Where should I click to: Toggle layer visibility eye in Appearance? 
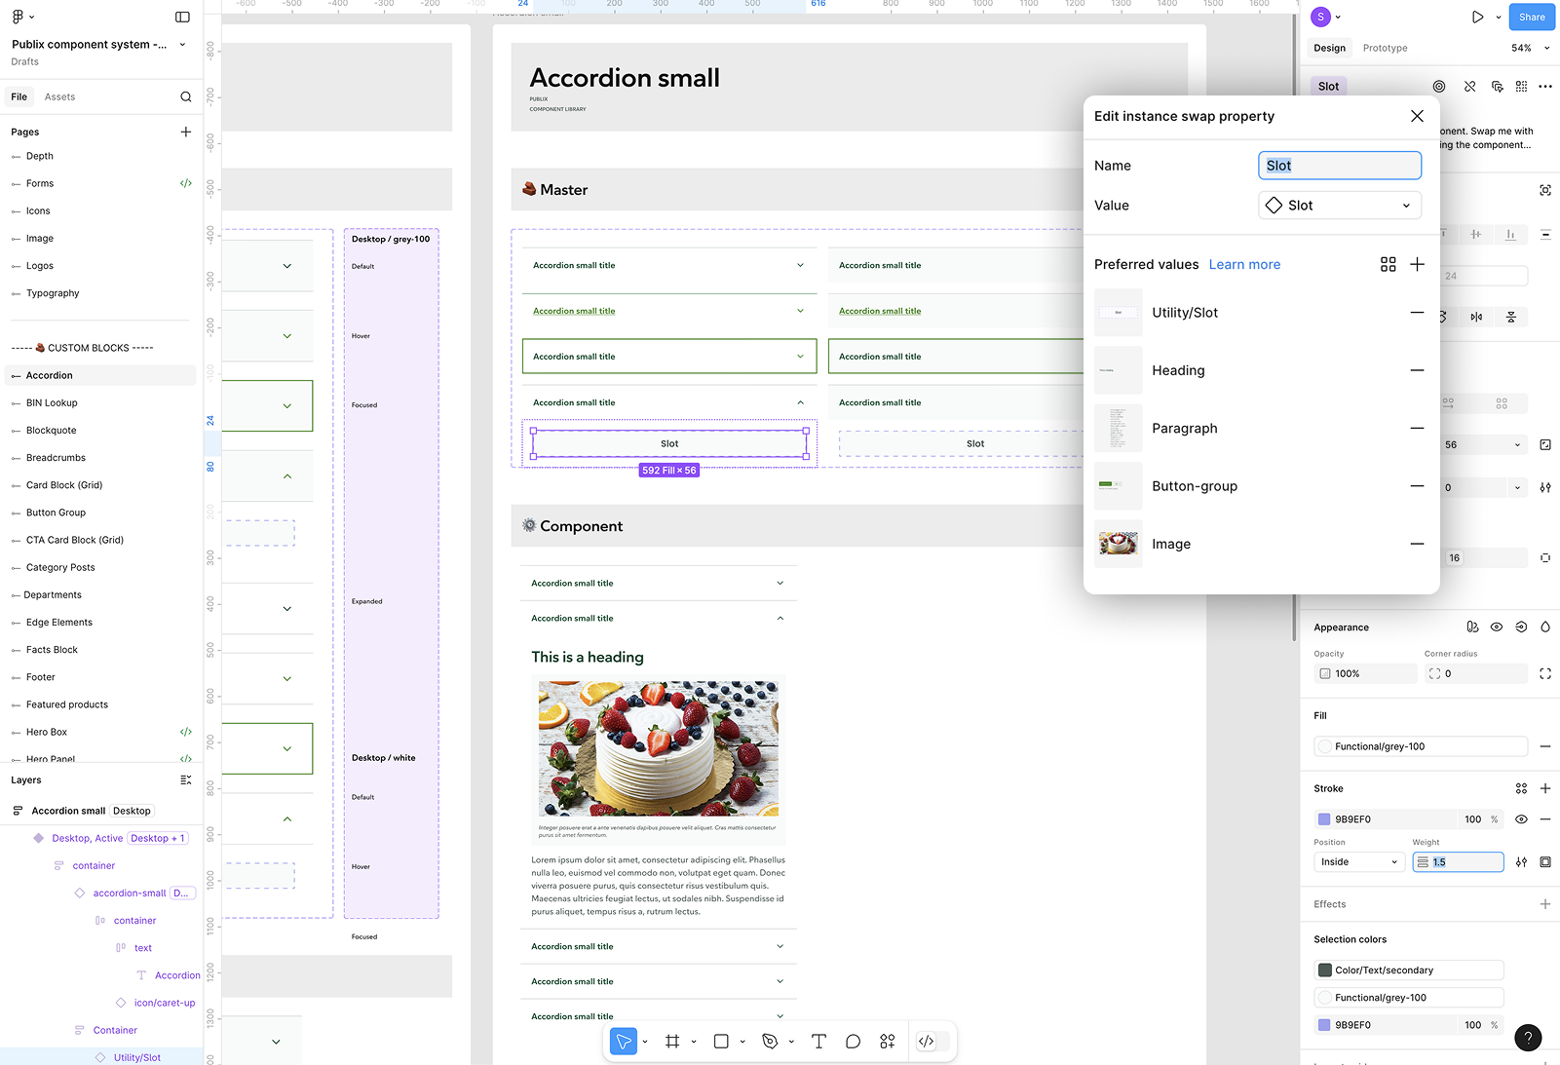[x=1497, y=628]
